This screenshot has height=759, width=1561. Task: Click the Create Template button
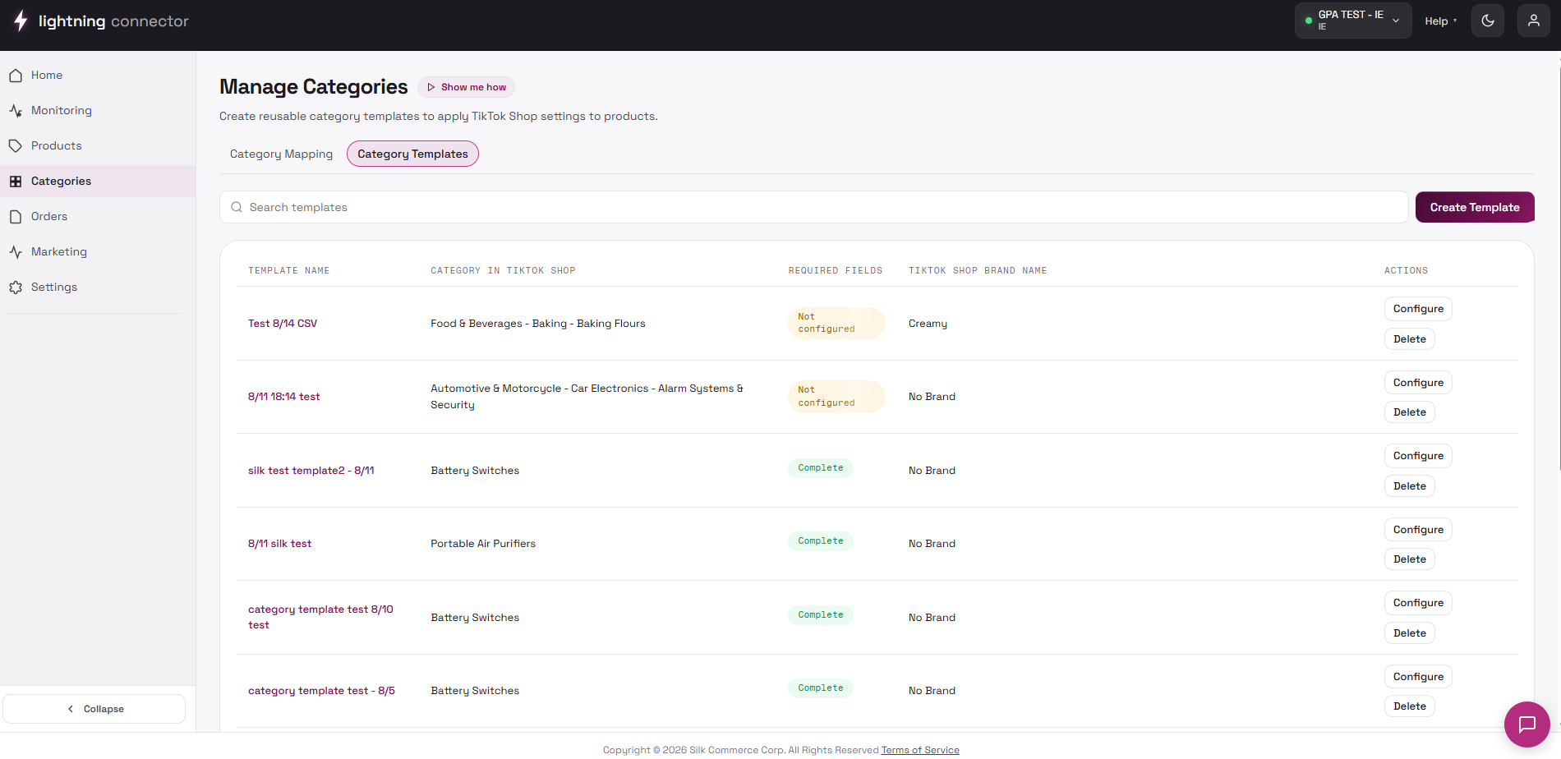pos(1475,207)
